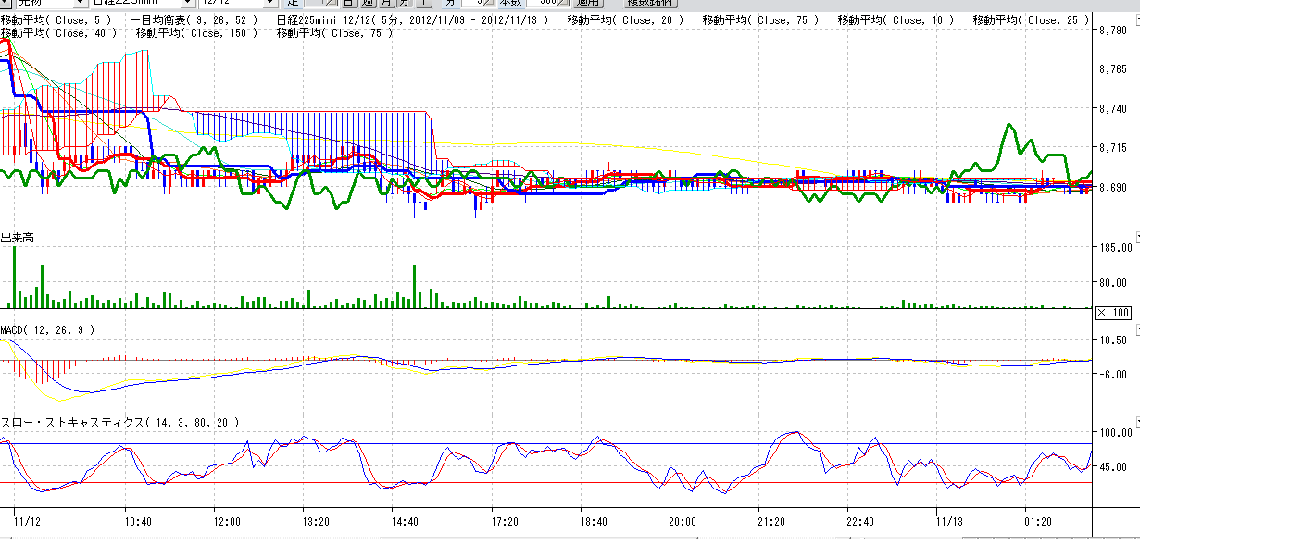Select the MACD(12, 26, 9) panel label
Screen dimensions: 1315x557
click(47, 329)
